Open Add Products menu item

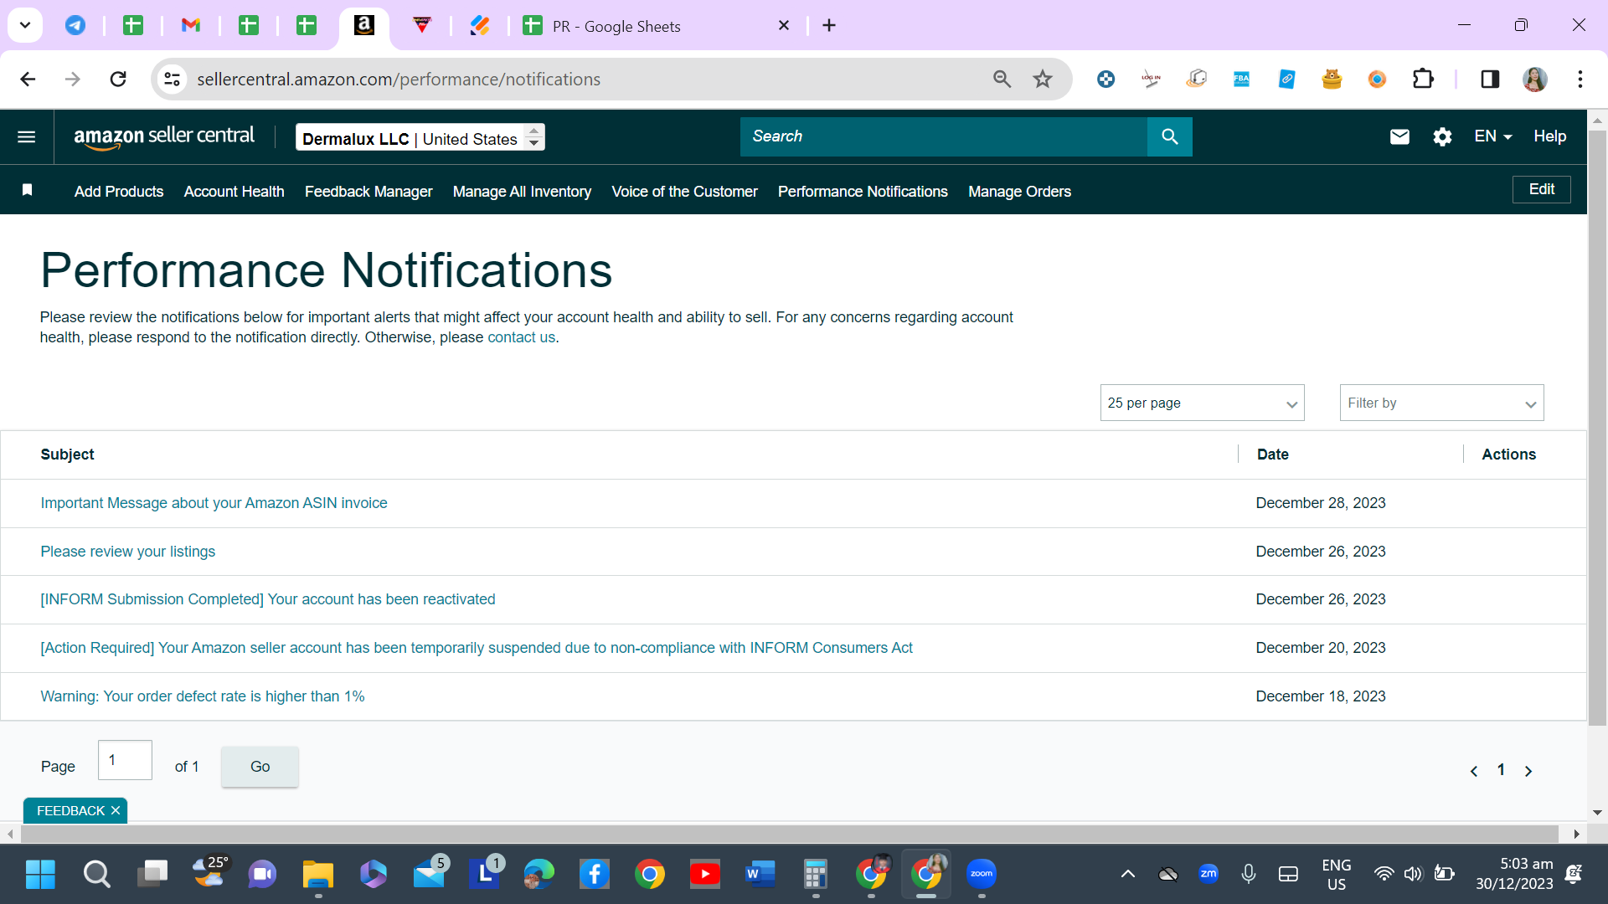(x=119, y=192)
